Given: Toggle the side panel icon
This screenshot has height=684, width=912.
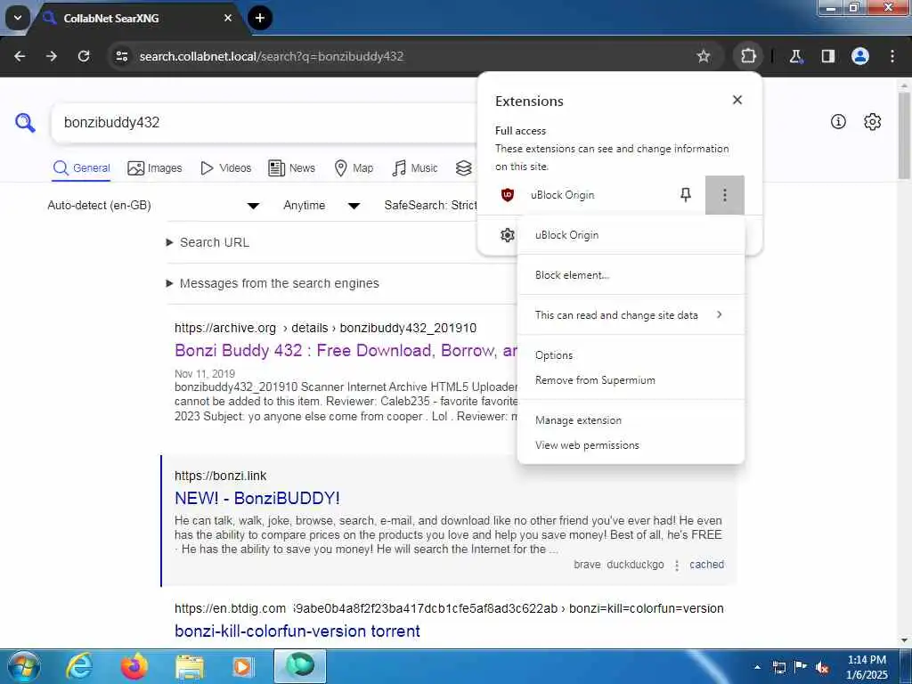Looking at the screenshot, I should click(x=827, y=56).
